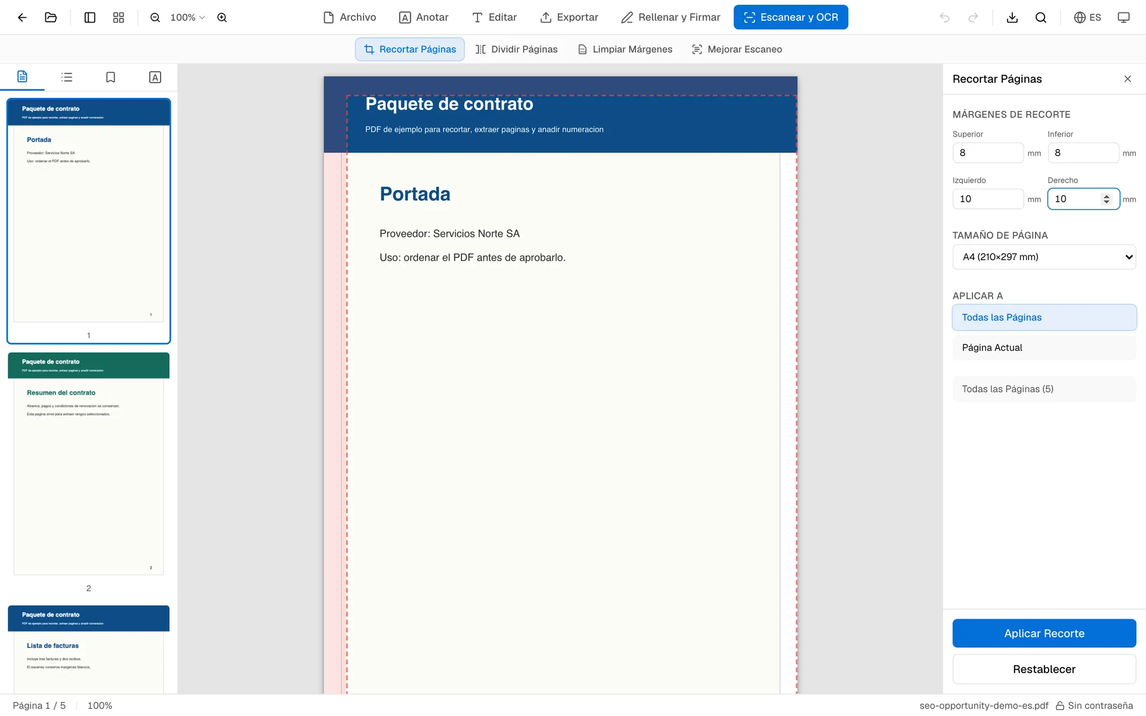Open file with the folder icon
The width and height of the screenshot is (1146, 716).
[51, 17]
